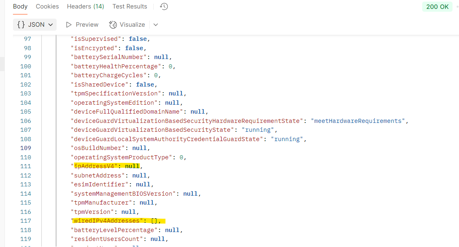Click the "residentUsersCount" key
Viewport: 459px width, 247px height.
(107, 239)
